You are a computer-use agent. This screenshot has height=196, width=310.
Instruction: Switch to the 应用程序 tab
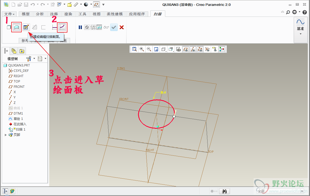(137, 14)
